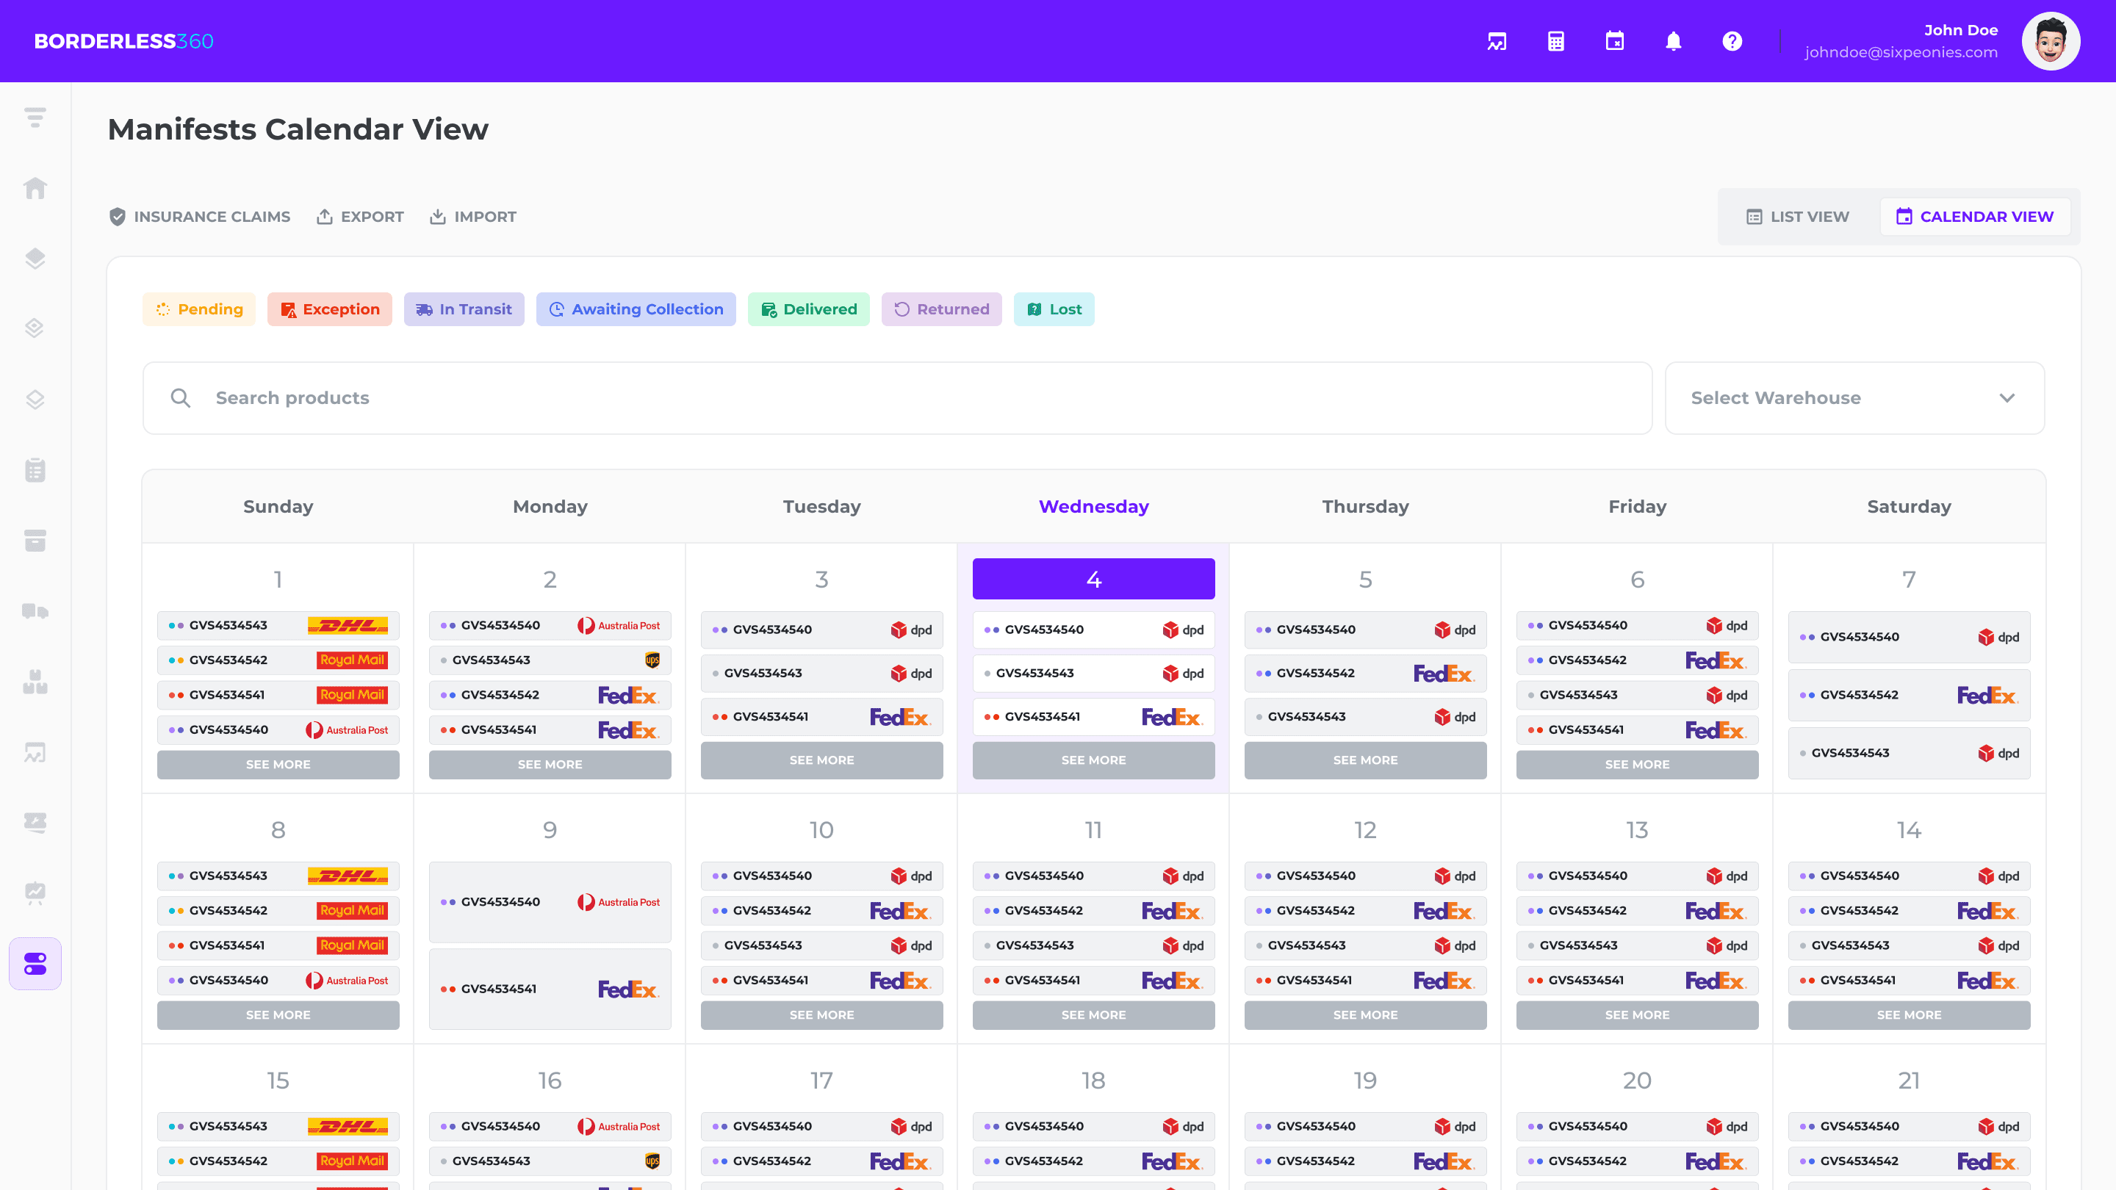This screenshot has width=2116, height=1190.
Task: Click the Wednesday column header
Action: point(1093,507)
